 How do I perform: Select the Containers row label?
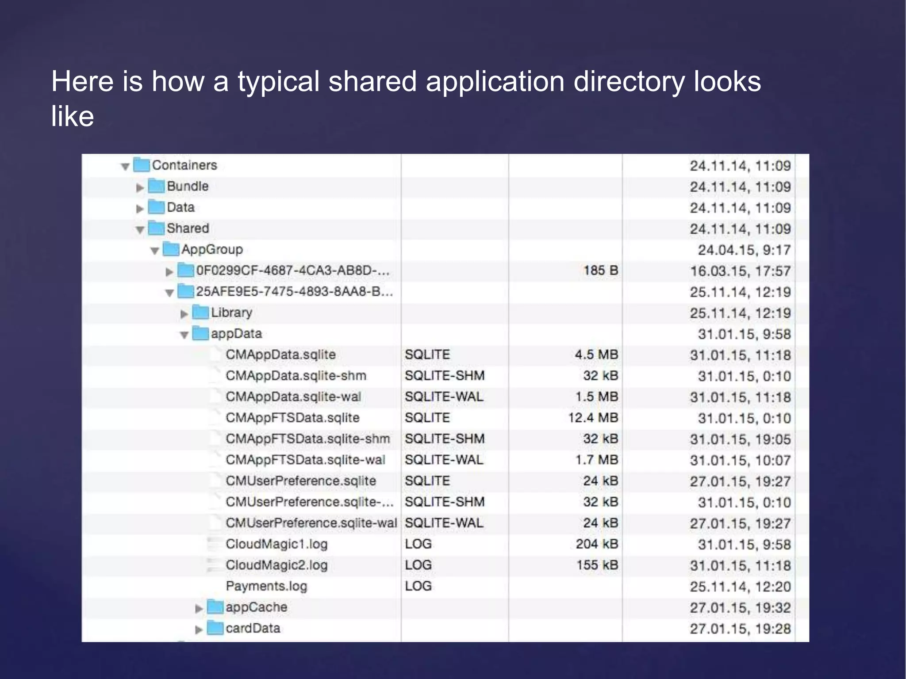184,165
